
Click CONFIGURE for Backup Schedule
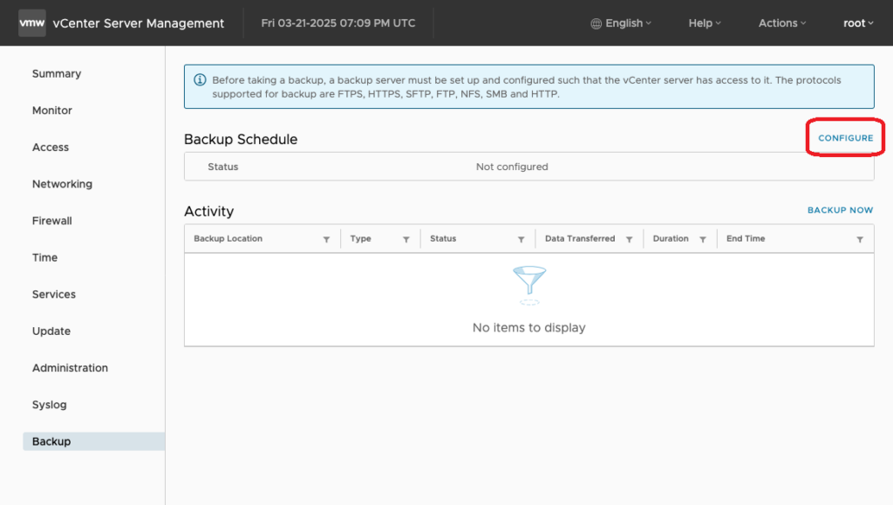(845, 139)
